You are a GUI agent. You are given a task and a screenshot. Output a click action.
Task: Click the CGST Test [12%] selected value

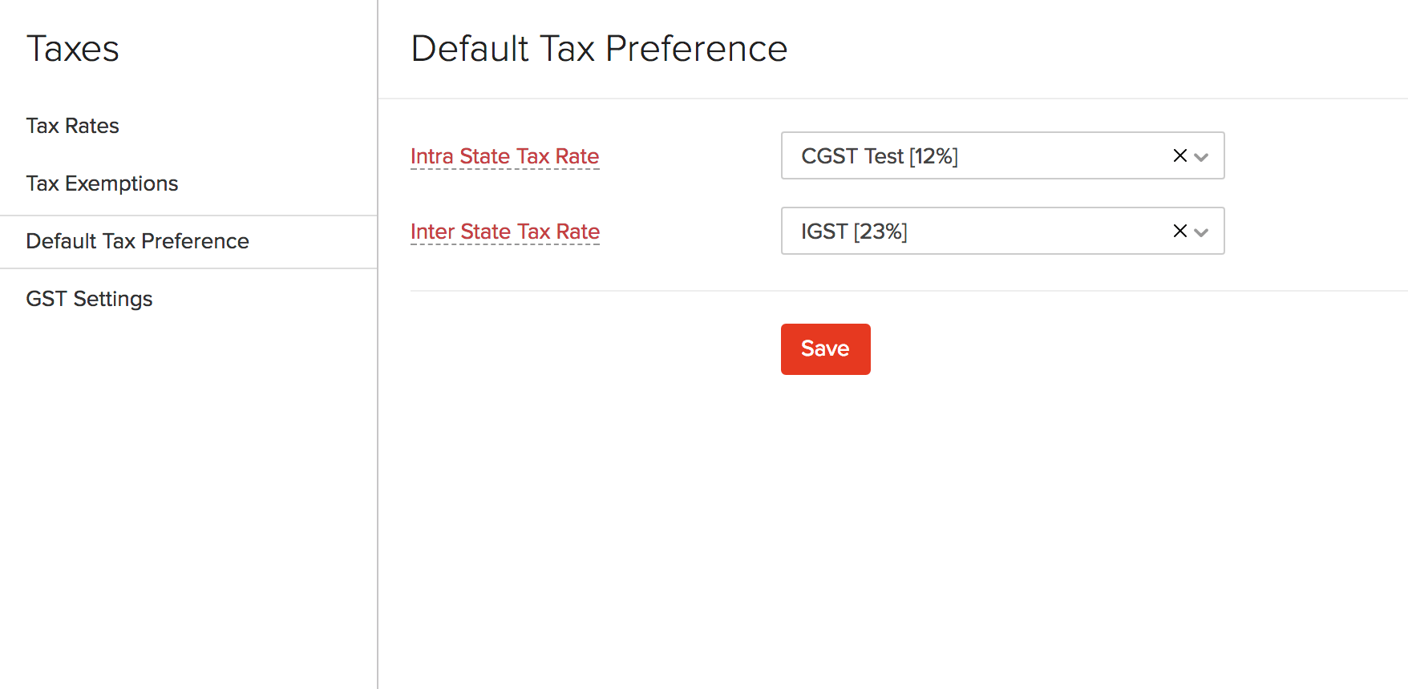pyautogui.click(x=880, y=156)
